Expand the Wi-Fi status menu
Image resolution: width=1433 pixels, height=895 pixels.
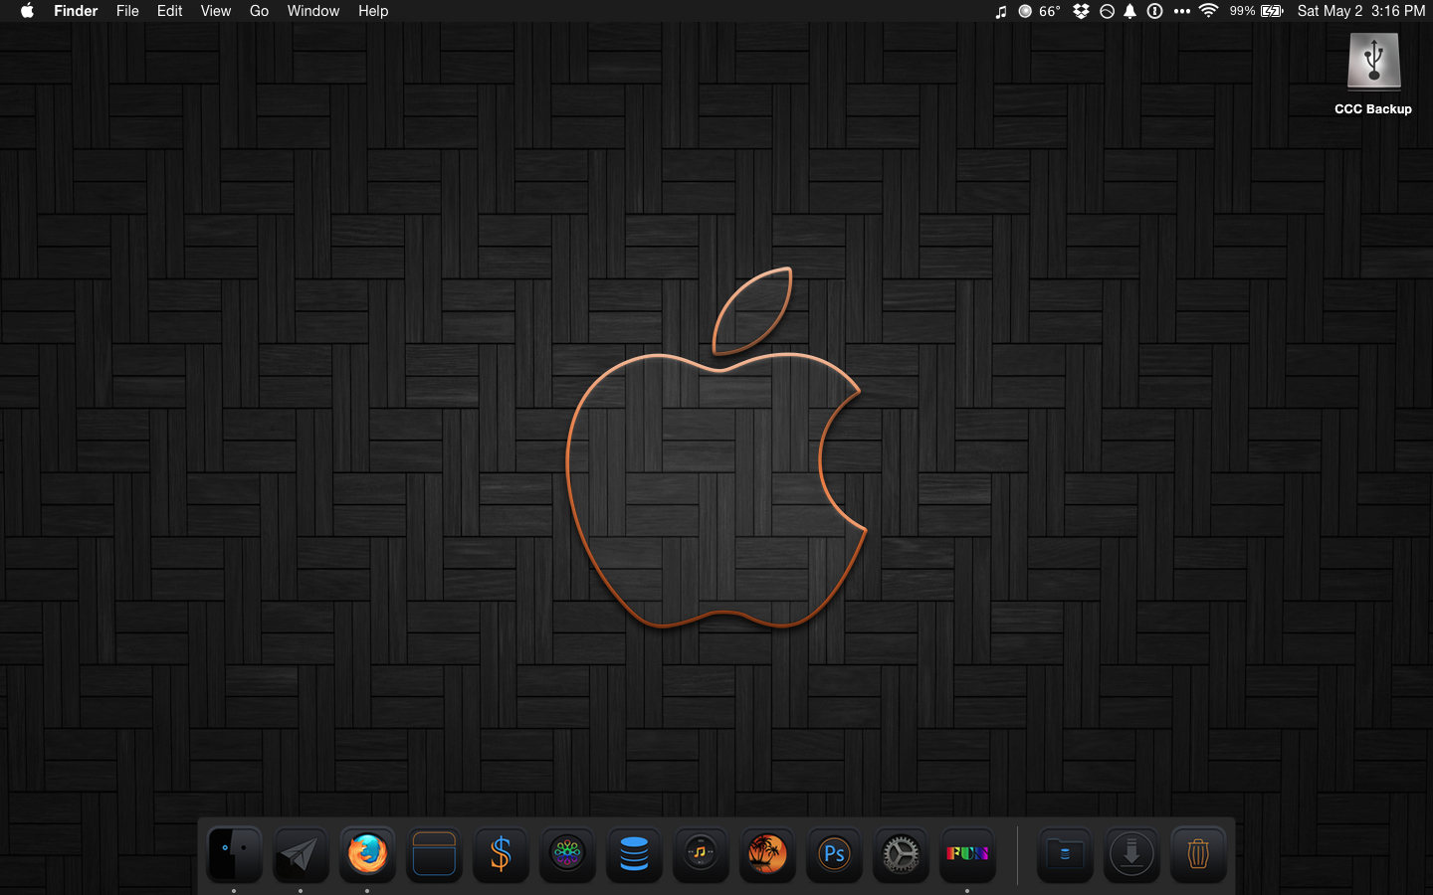(x=1208, y=11)
